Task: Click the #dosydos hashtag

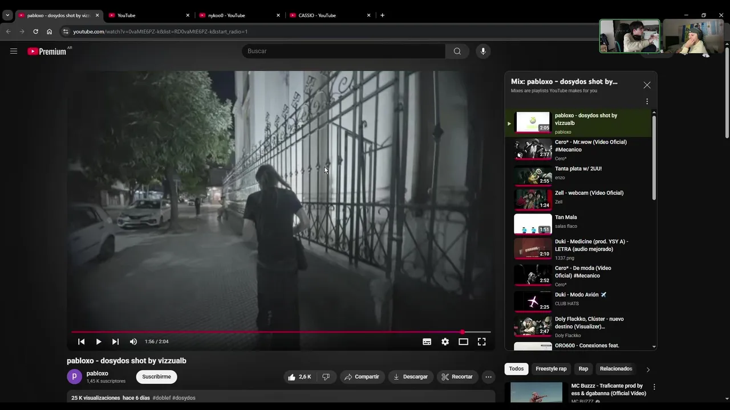Action: click(x=184, y=398)
